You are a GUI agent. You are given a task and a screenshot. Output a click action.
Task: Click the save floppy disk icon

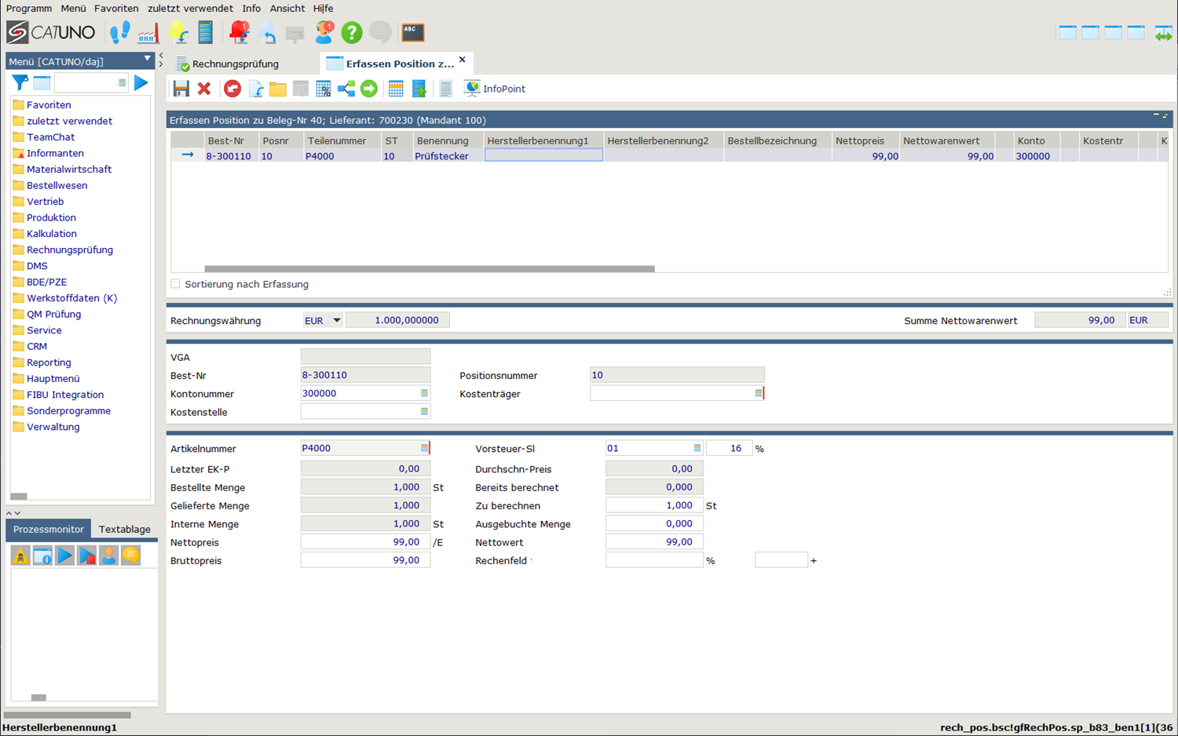tap(181, 89)
